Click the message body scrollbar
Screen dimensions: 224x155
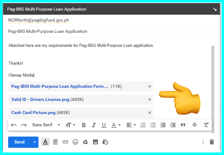tap(213, 89)
